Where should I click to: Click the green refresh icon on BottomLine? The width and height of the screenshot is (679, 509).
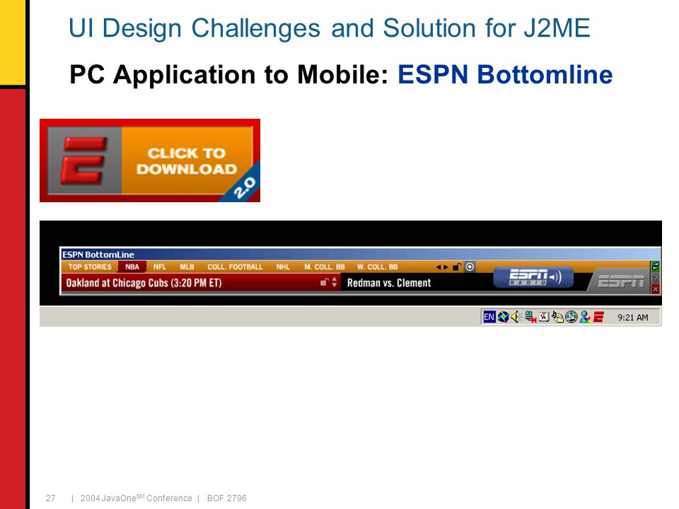coord(655,267)
